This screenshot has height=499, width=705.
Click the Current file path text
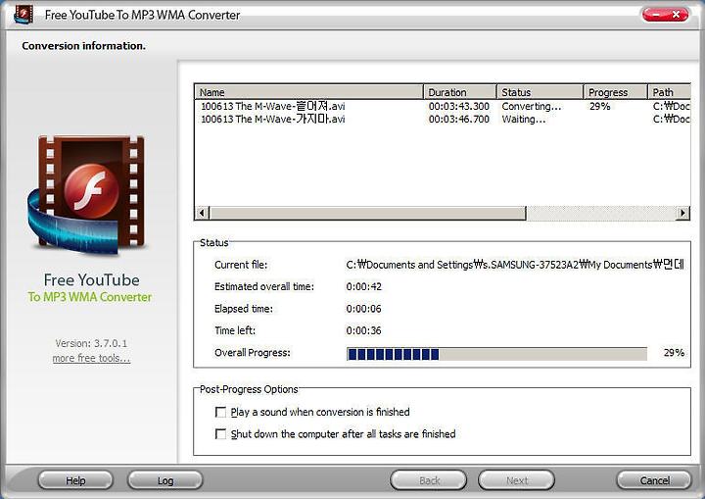[515, 265]
